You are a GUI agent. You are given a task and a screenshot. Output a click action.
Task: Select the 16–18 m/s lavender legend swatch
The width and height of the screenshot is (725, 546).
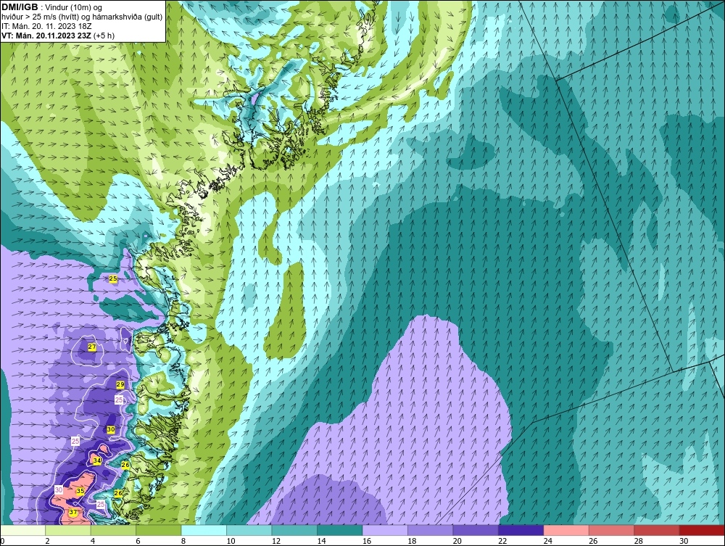385,530
